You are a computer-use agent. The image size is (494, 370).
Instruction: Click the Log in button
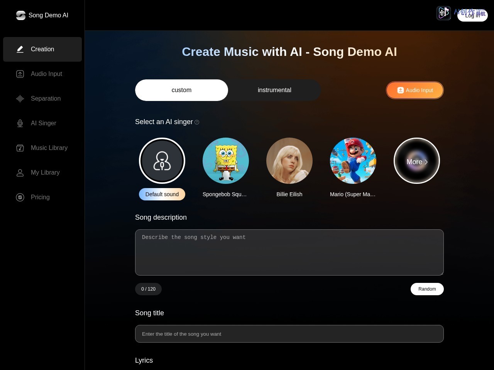tap(472, 15)
